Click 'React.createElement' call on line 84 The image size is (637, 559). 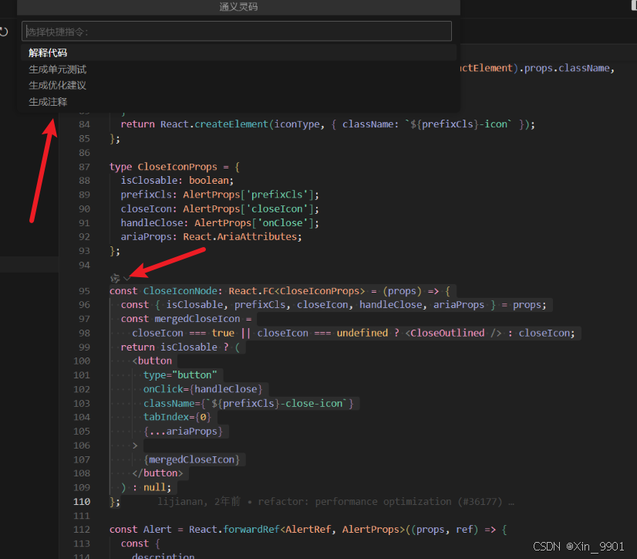(214, 124)
